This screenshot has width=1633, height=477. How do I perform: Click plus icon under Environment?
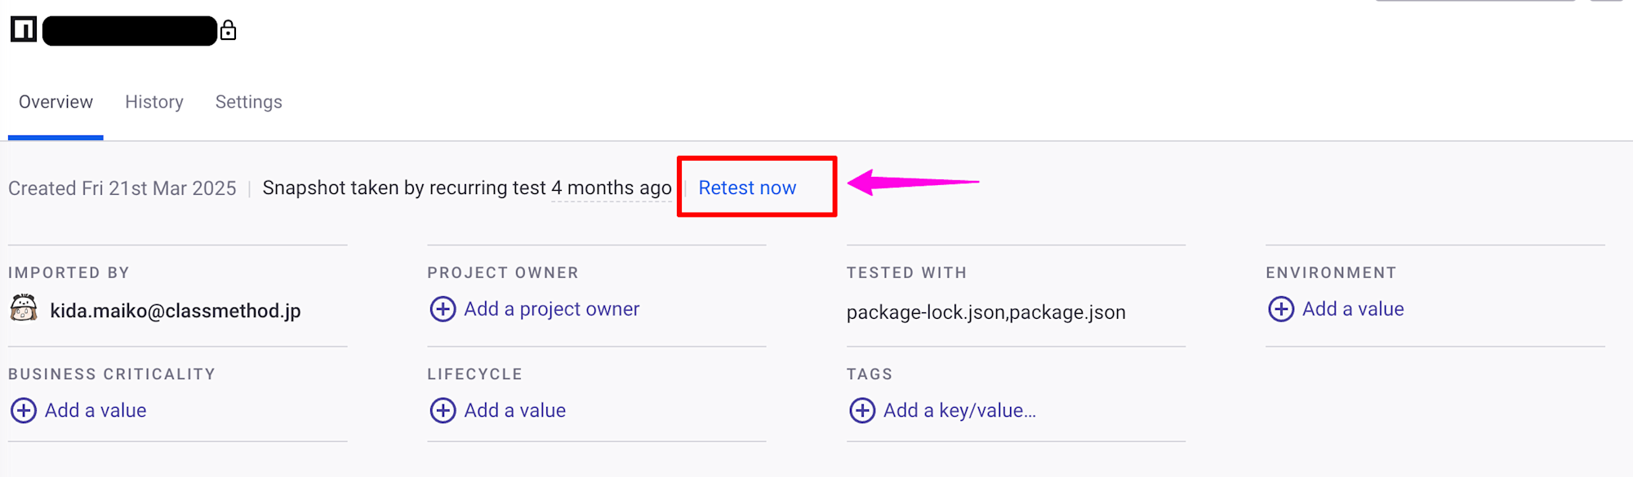point(1280,309)
